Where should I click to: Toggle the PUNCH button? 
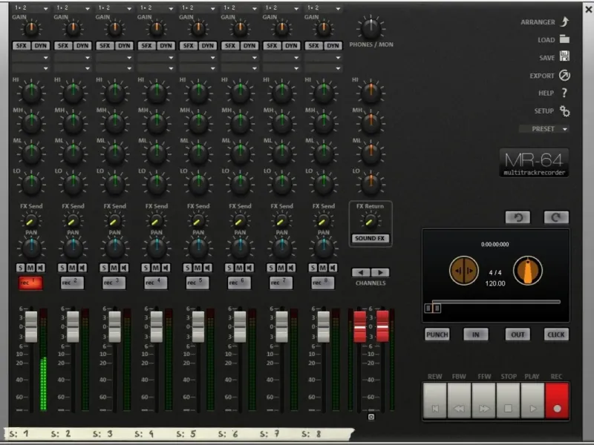(437, 334)
